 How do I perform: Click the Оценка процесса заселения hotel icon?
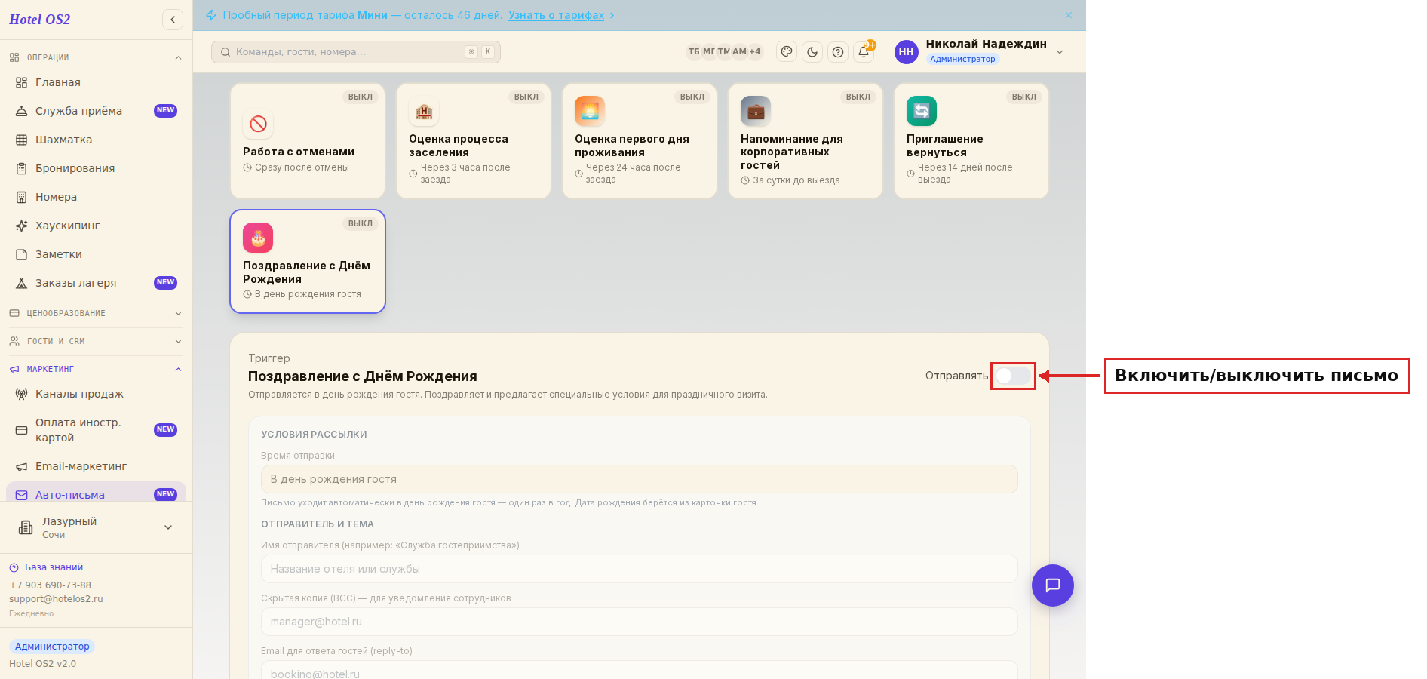tap(424, 111)
